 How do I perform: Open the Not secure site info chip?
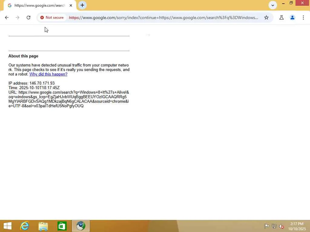click(52, 18)
